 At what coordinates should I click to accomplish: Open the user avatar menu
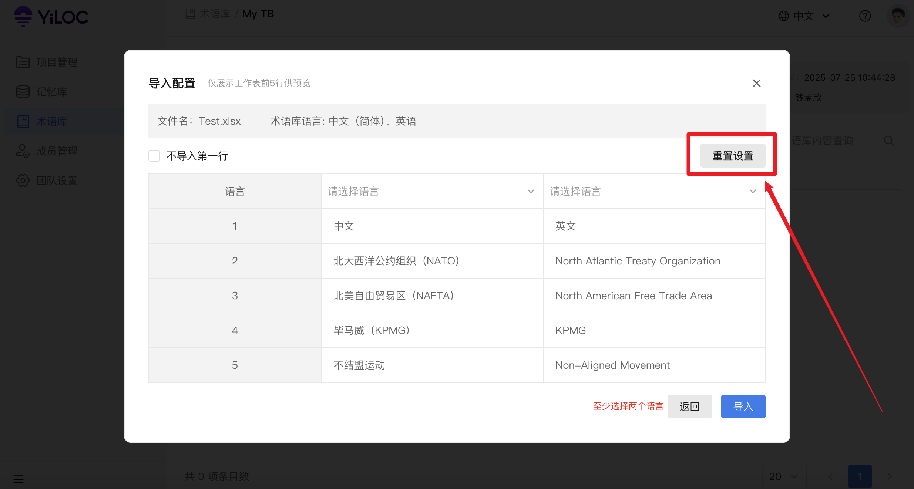point(898,16)
